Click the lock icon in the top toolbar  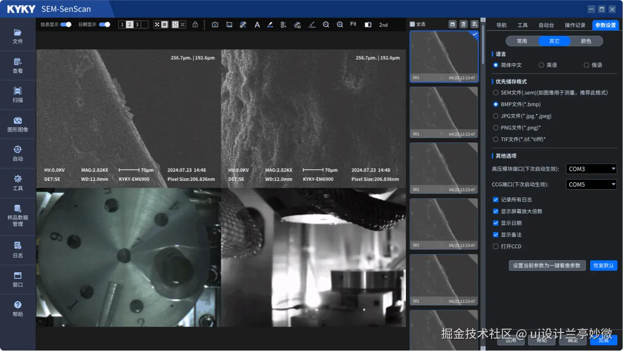195,24
